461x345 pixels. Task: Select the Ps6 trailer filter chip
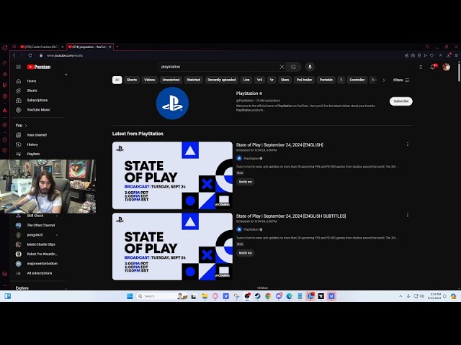[x=304, y=80]
